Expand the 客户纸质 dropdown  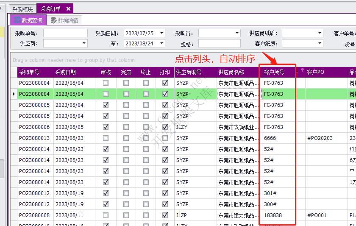tap(320, 43)
